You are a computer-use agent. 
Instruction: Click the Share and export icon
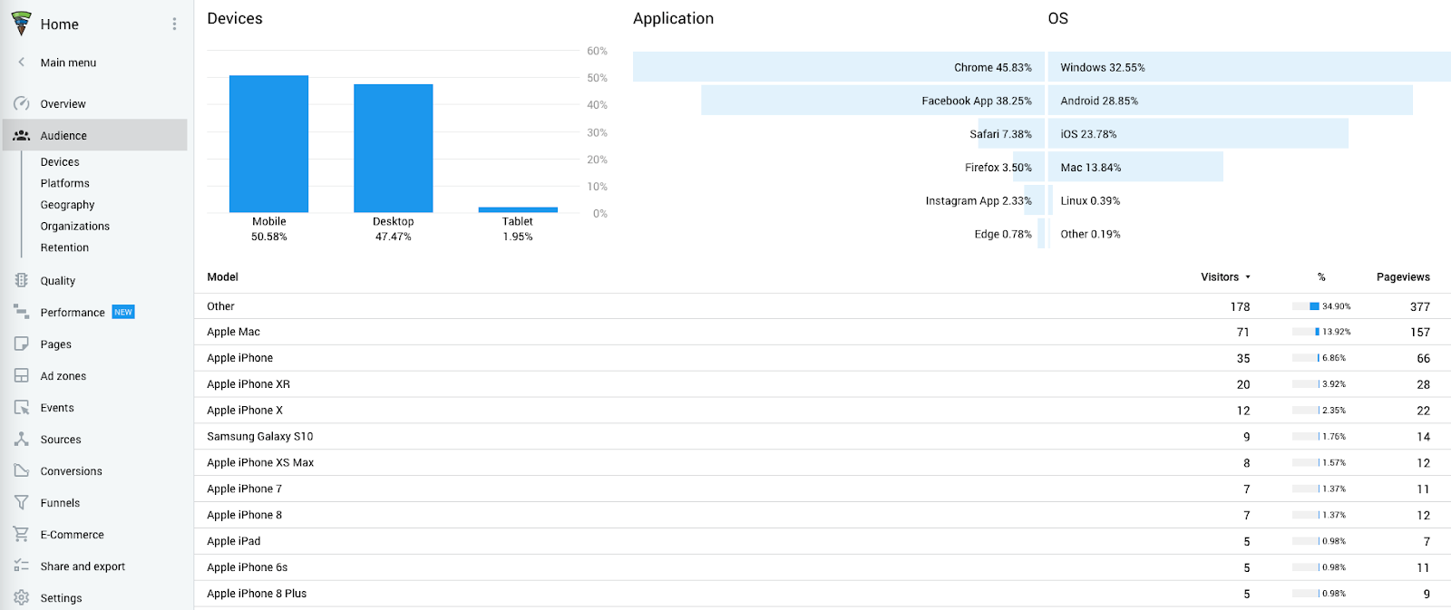tap(21, 566)
